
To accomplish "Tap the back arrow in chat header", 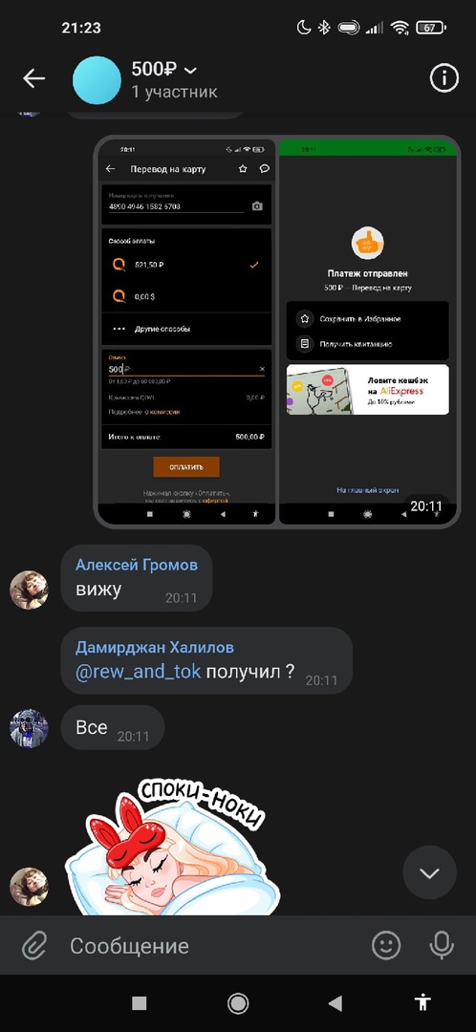I will pyautogui.click(x=33, y=79).
